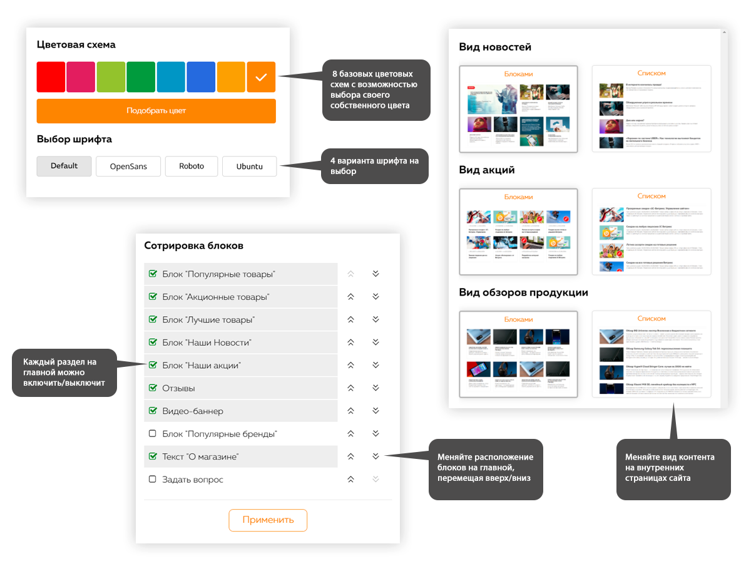751x571 pixels.
Task: Click the "Подобрать цвет" button
Action: coord(156,111)
